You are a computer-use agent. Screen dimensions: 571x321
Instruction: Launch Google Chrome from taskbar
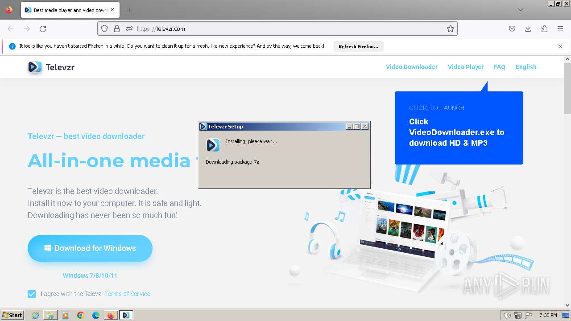(81, 315)
